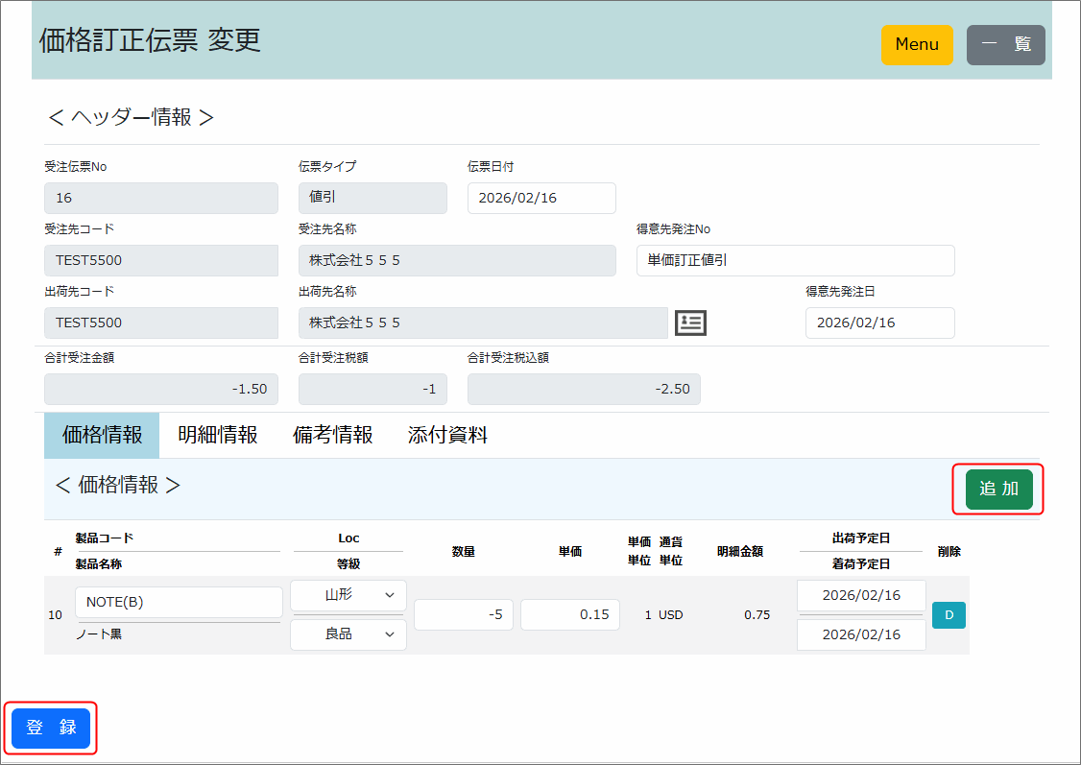Click the 製品コード field containing NOTE(B)
Viewport: 1081px width, 765px height.
pyautogui.click(x=179, y=602)
